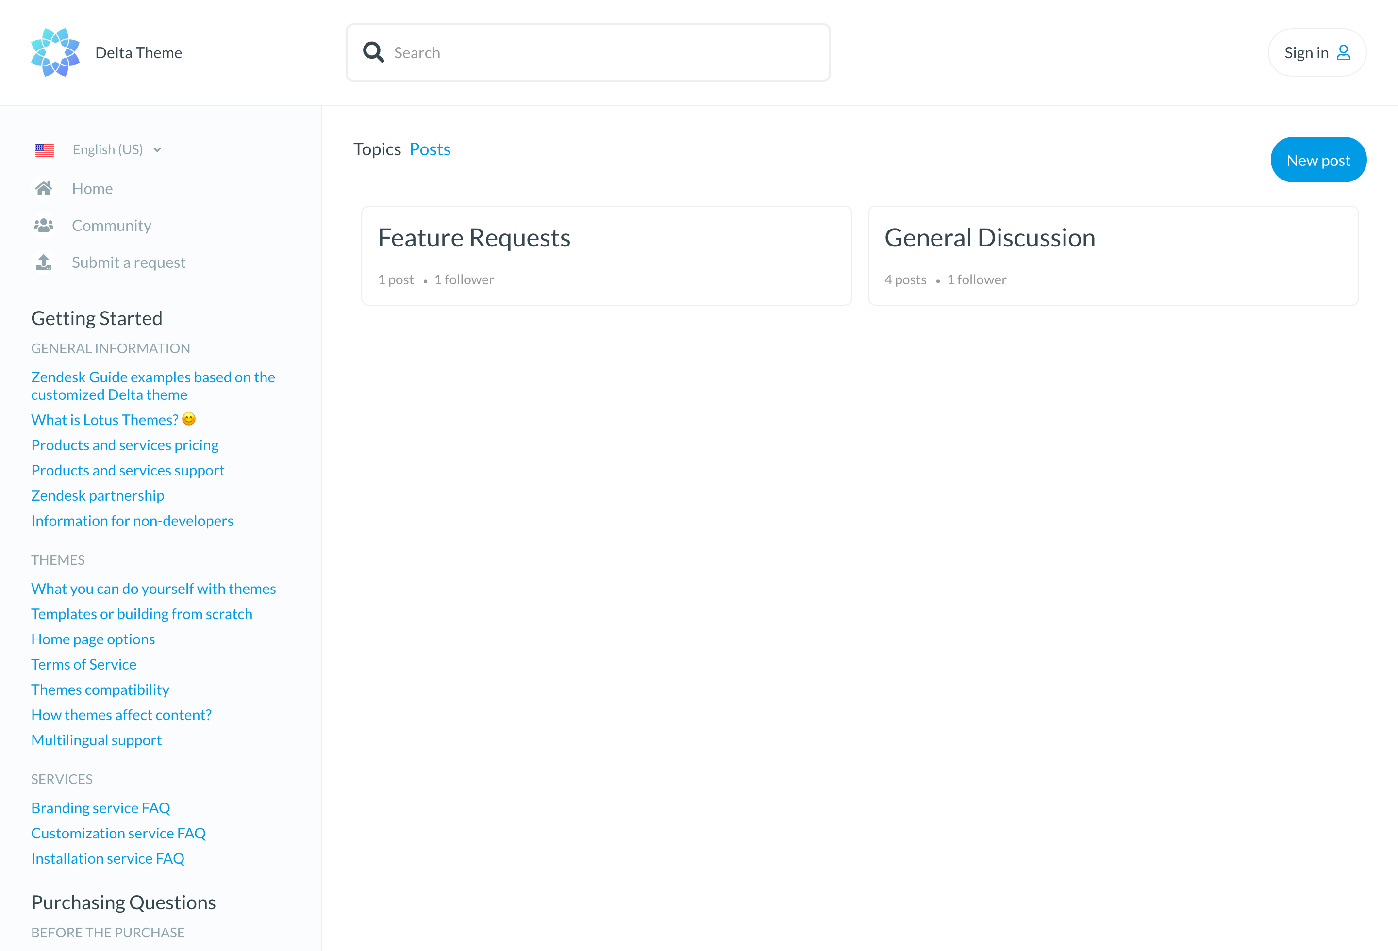Click the Sign in button

1317,53
